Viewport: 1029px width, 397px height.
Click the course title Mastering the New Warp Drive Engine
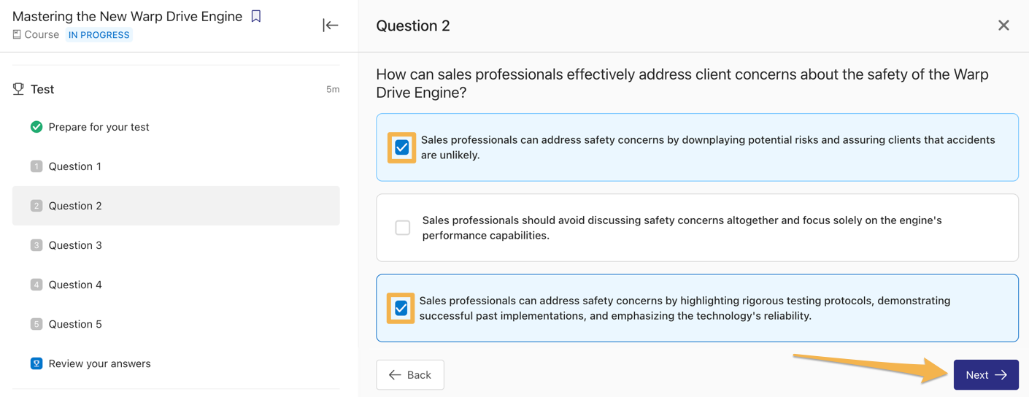tap(127, 16)
